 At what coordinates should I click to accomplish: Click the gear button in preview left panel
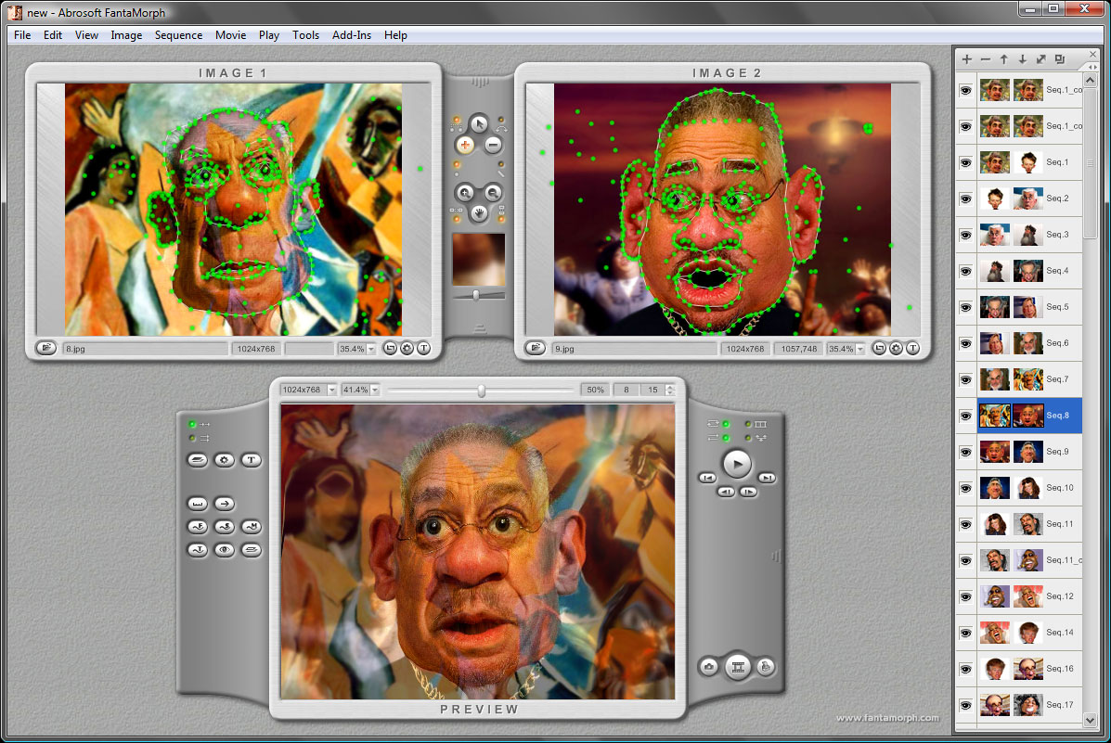coord(225,460)
